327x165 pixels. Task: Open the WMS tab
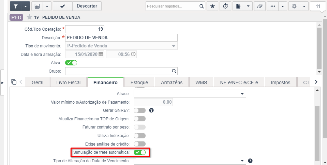point(201,82)
